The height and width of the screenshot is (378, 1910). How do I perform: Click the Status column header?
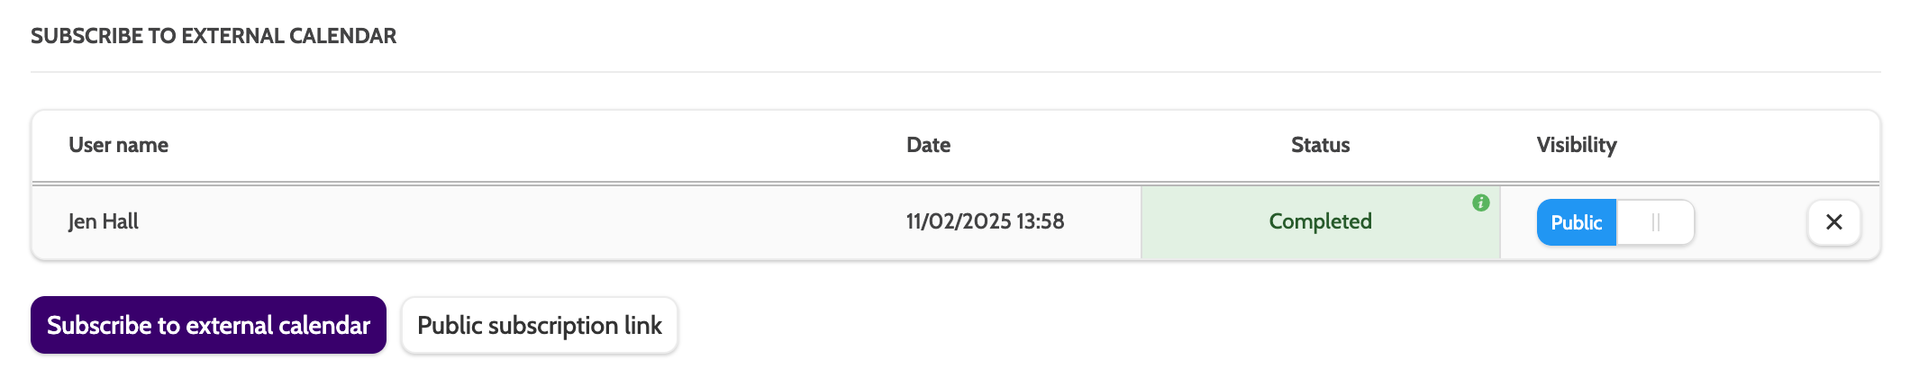(1320, 145)
